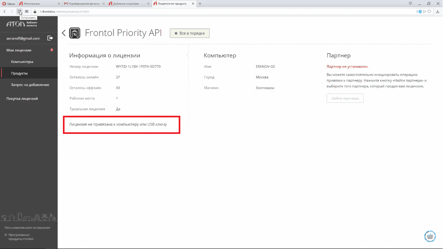Click the Лицензия не привязана message
Viewport: 443px width, 249px height.
(x=118, y=124)
